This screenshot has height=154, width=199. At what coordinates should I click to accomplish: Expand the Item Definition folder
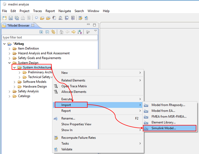(10, 49)
